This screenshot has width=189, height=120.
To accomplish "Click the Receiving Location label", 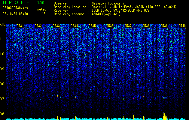I will (x=70, y=7).
